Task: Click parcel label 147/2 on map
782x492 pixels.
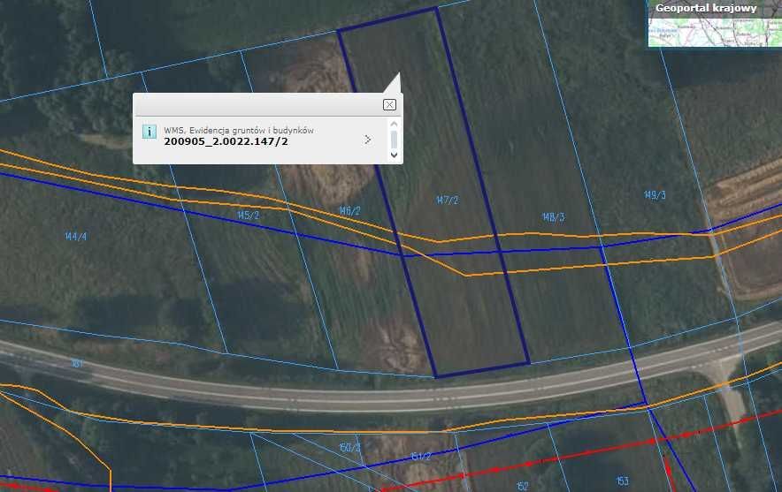Action: 447,201
